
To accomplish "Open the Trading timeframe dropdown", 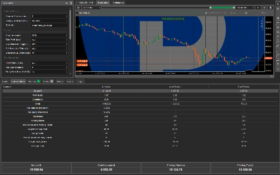I will point(49,21).
